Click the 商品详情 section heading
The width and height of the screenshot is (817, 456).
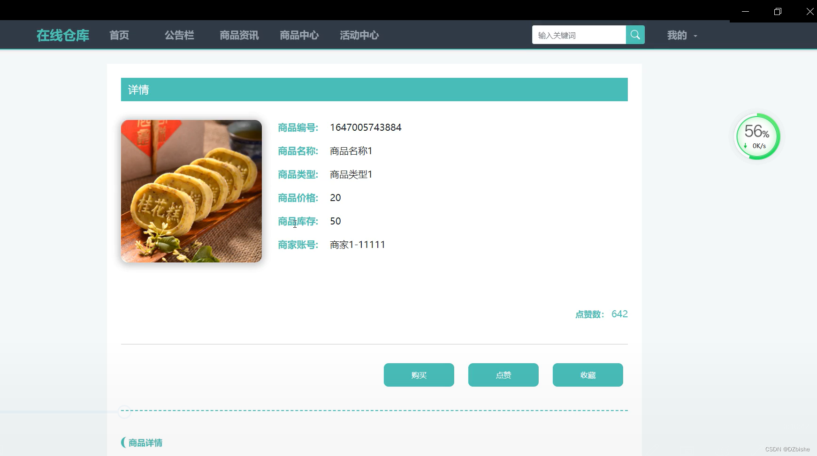pyautogui.click(x=145, y=443)
